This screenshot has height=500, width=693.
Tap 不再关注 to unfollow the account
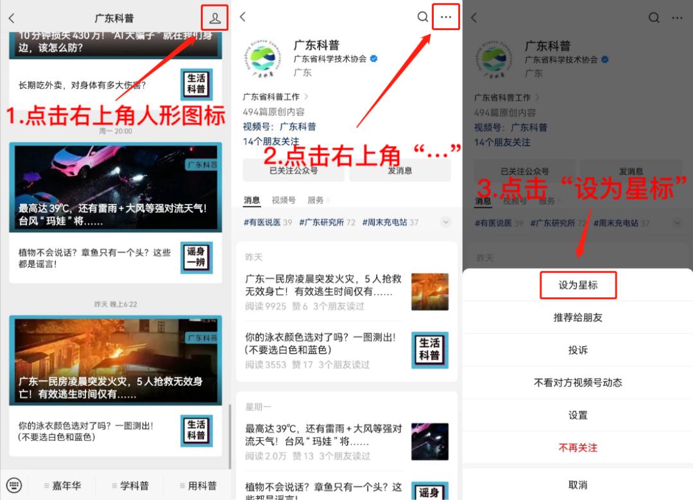(577, 448)
